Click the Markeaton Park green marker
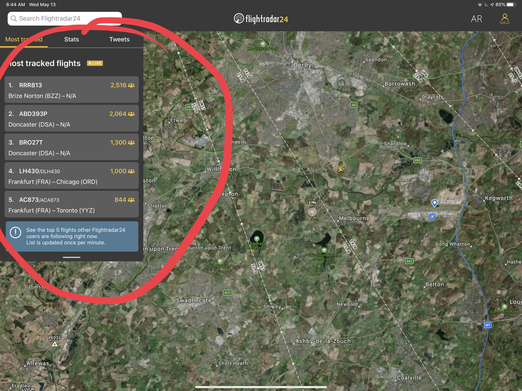This screenshot has height=391, width=522. click(x=263, y=44)
